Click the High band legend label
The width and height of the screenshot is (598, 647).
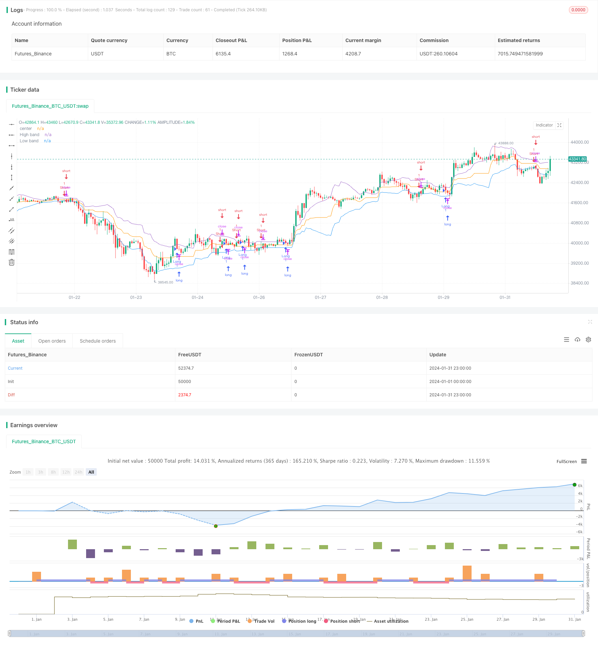coord(29,135)
